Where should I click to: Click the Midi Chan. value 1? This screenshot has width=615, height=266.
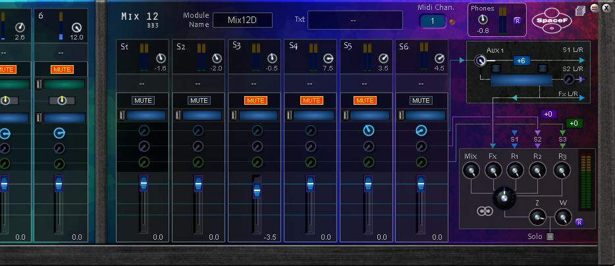(x=432, y=21)
